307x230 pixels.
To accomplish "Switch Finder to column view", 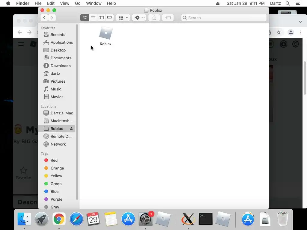I will 101,18.
